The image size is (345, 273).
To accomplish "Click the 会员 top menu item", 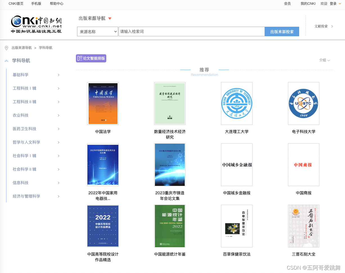I will pos(287,4).
